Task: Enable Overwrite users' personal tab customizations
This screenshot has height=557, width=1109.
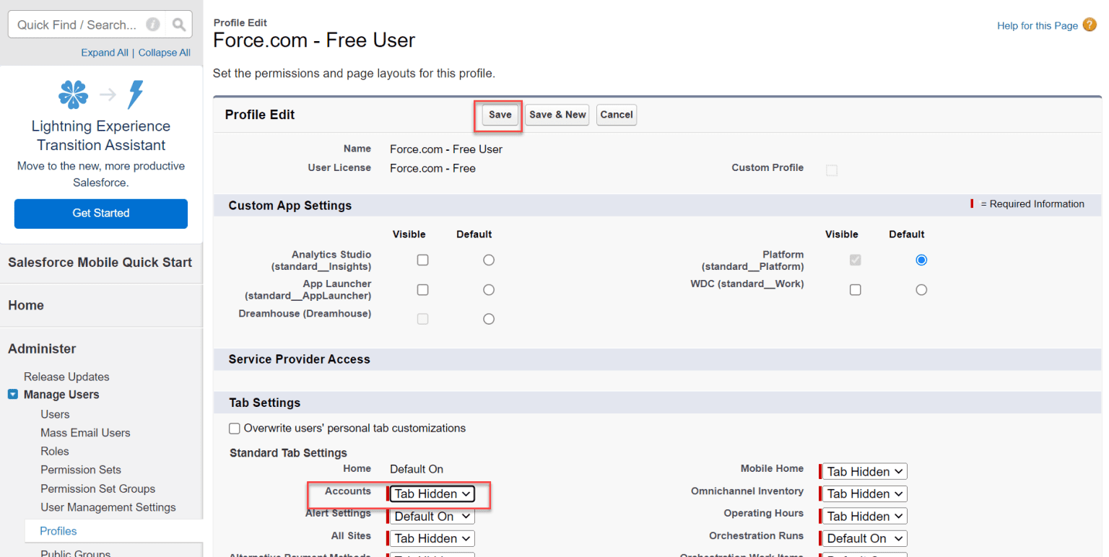Action: [x=235, y=429]
